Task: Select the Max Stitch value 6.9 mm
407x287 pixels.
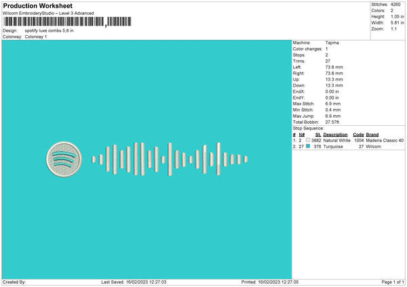Action: [x=333, y=104]
